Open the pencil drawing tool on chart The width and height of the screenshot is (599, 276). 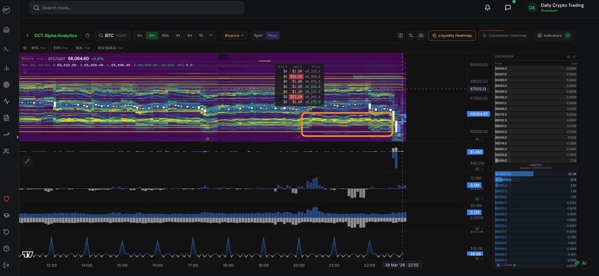(x=27, y=161)
